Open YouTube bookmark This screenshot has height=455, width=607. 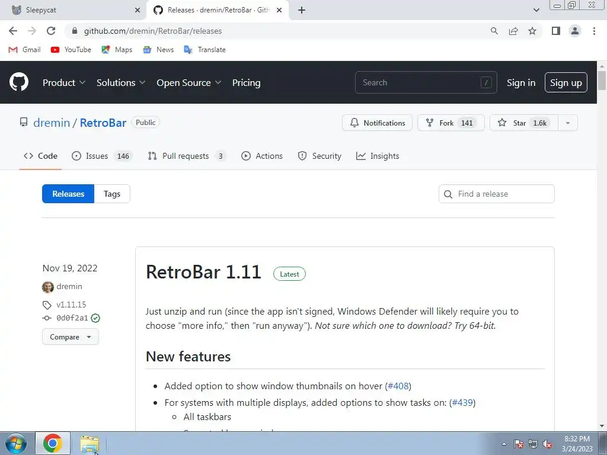click(x=71, y=50)
